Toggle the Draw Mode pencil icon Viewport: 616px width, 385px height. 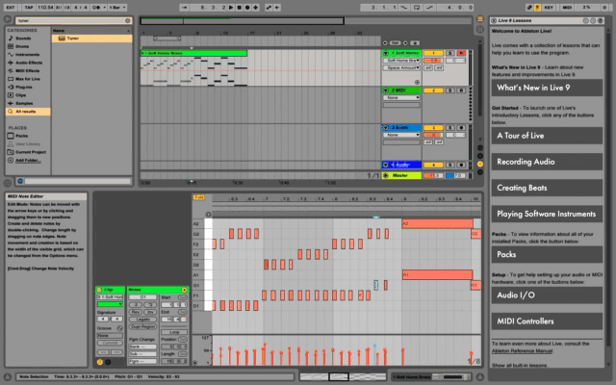pos(529,7)
